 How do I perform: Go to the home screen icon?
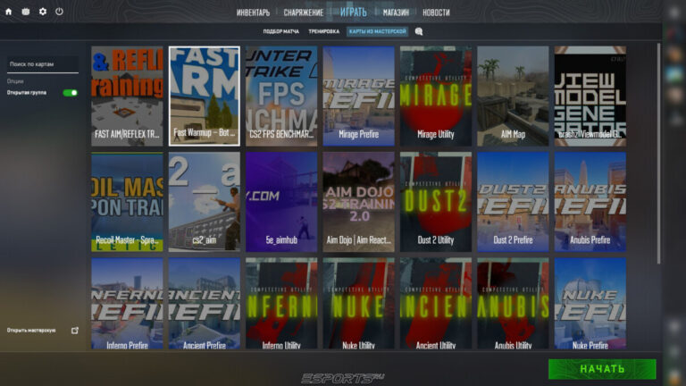[x=8, y=12]
